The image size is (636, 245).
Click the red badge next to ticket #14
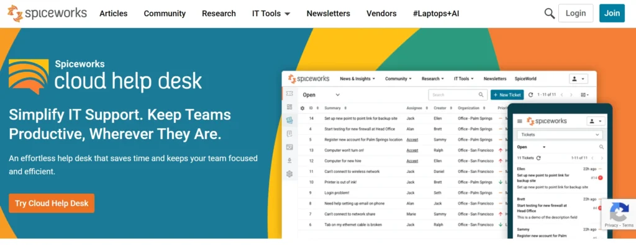pyautogui.click(x=601, y=178)
